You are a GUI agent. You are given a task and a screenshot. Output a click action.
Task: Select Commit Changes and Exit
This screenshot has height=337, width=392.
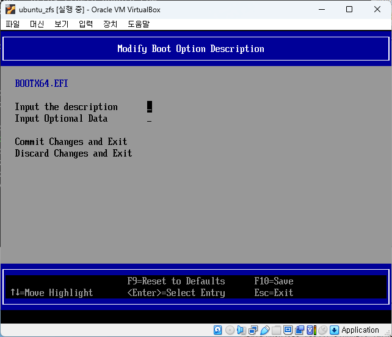[x=71, y=142]
